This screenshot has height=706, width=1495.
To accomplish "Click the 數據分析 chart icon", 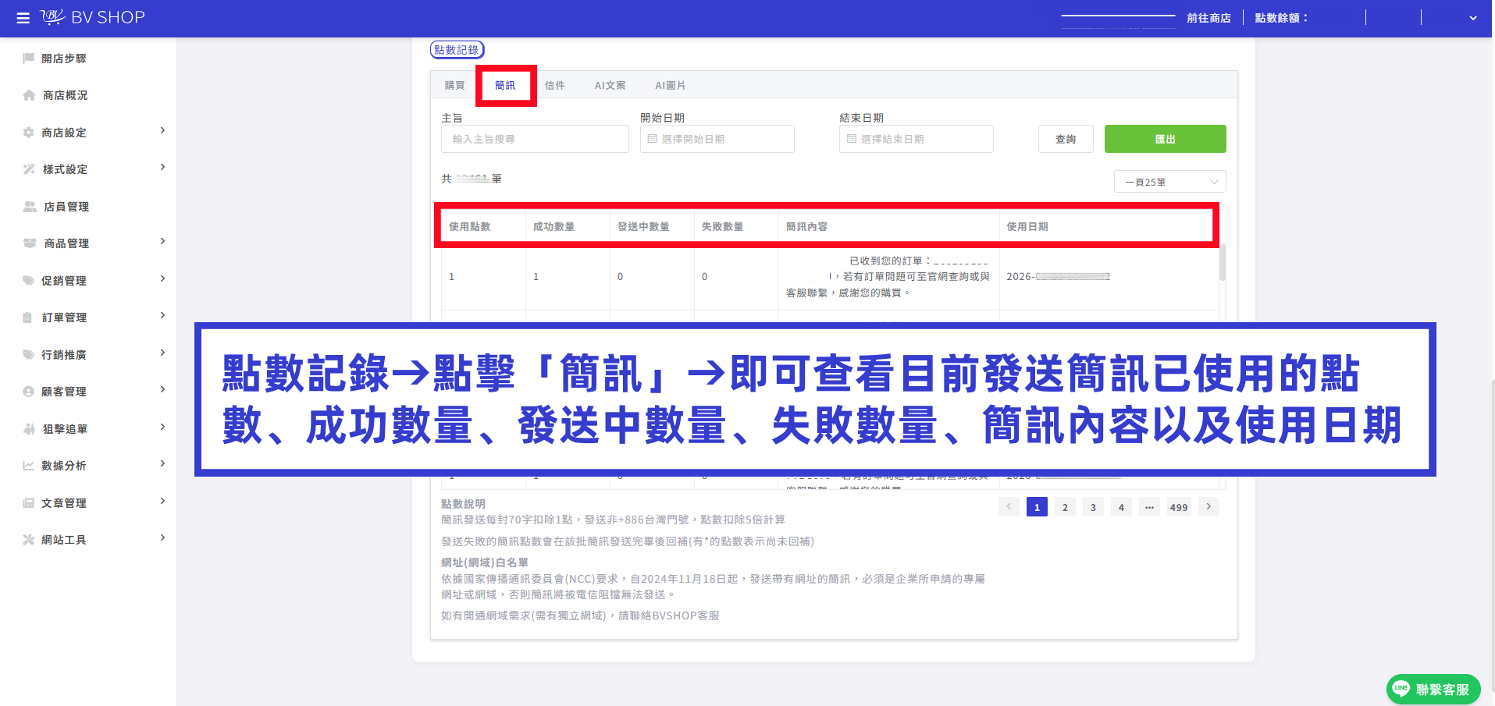I will (29, 466).
